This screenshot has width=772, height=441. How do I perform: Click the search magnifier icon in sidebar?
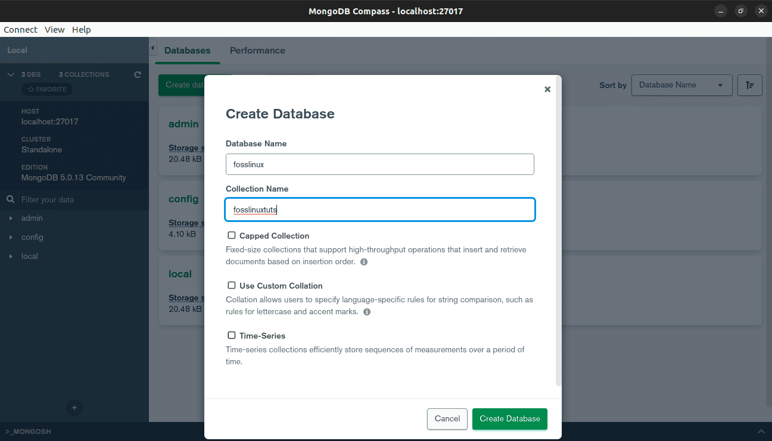10,199
